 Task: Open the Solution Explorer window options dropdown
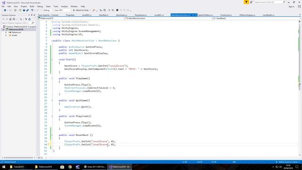pyautogui.click(x=29, y=15)
